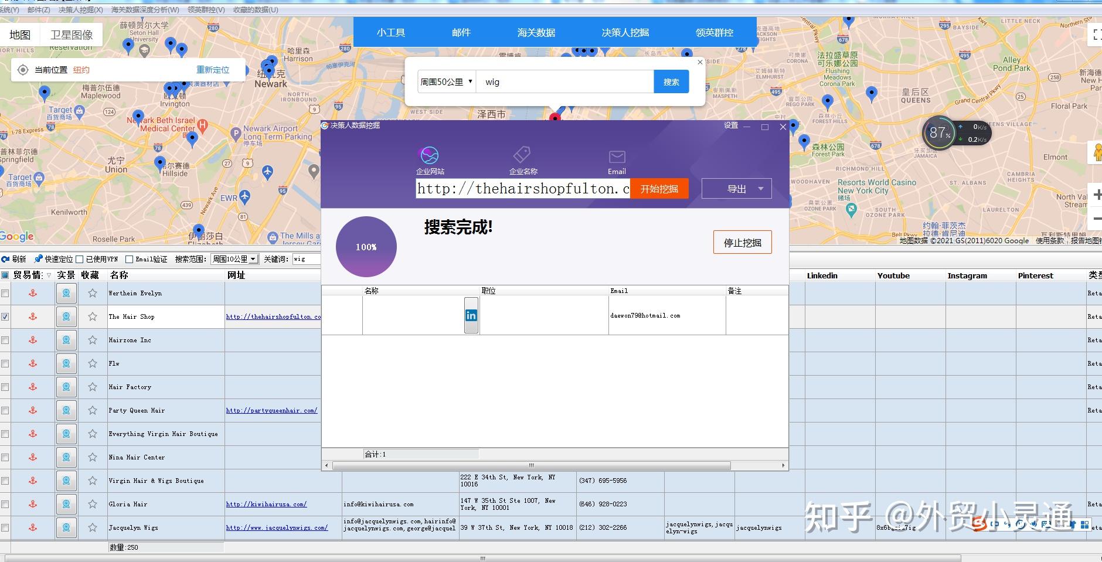Image resolution: width=1102 pixels, height=562 pixels.
Task: Check the Party Queen Hair row checkbox
Action: coord(5,410)
